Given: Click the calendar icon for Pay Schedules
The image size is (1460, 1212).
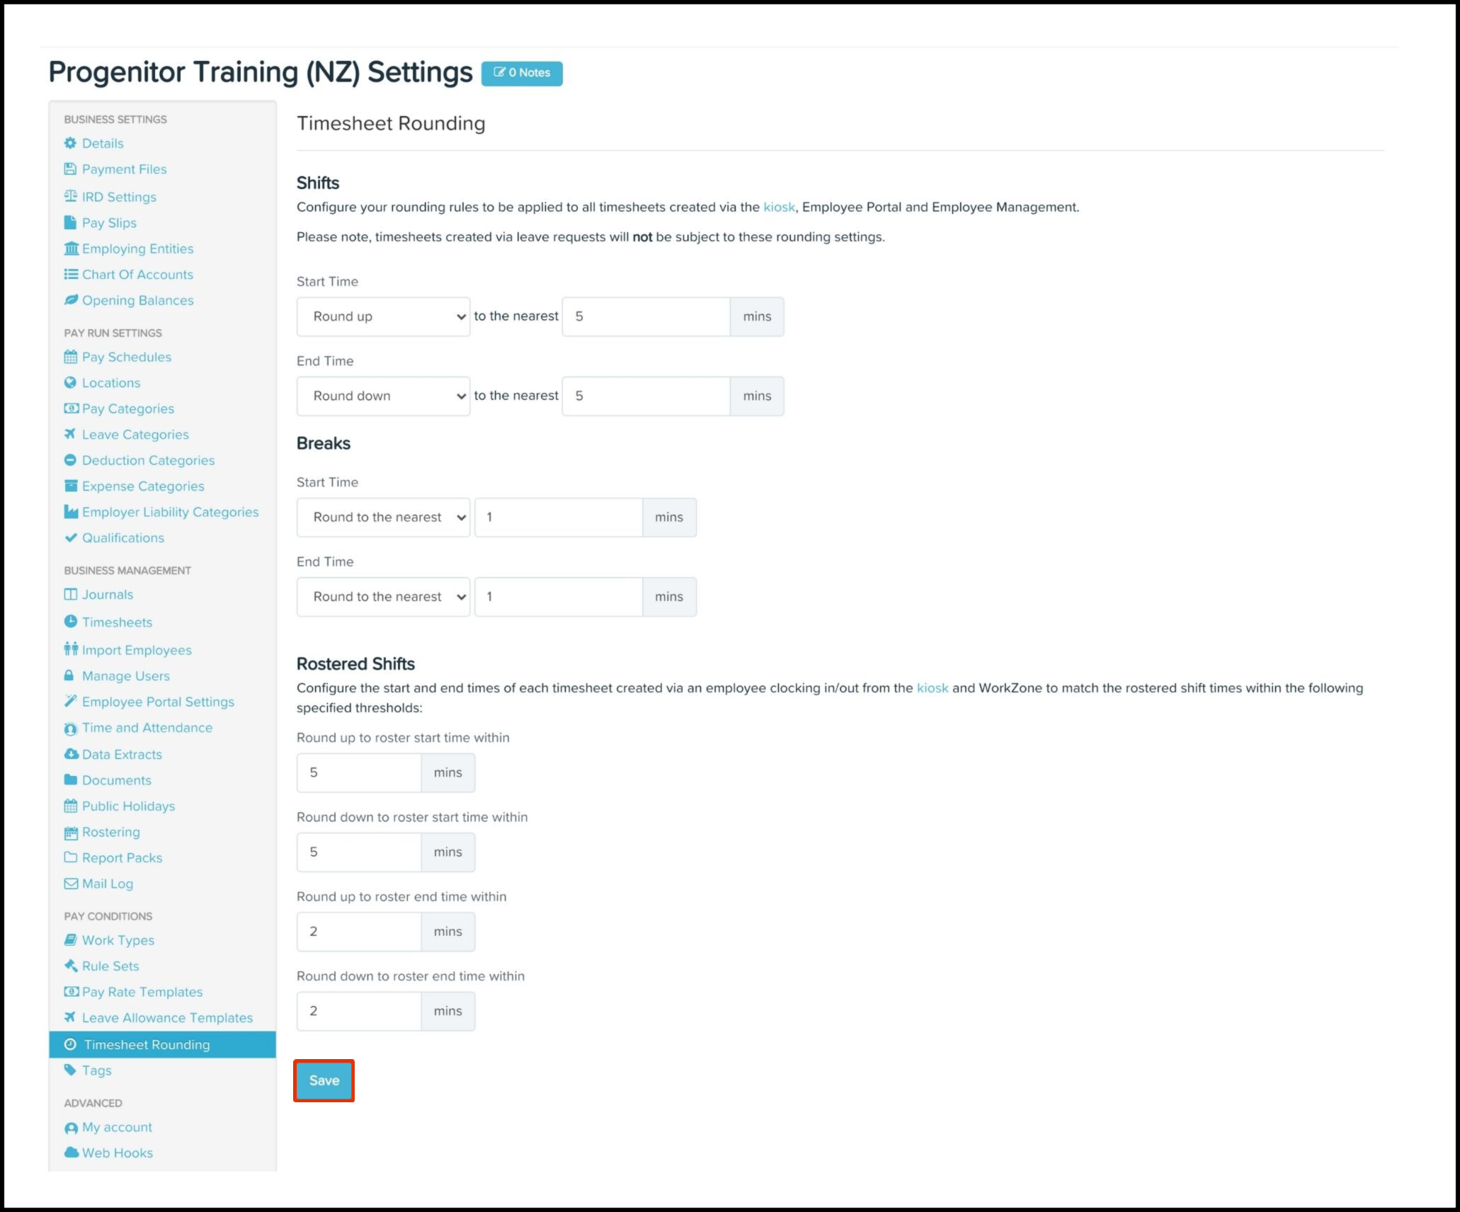Looking at the screenshot, I should (x=70, y=357).
